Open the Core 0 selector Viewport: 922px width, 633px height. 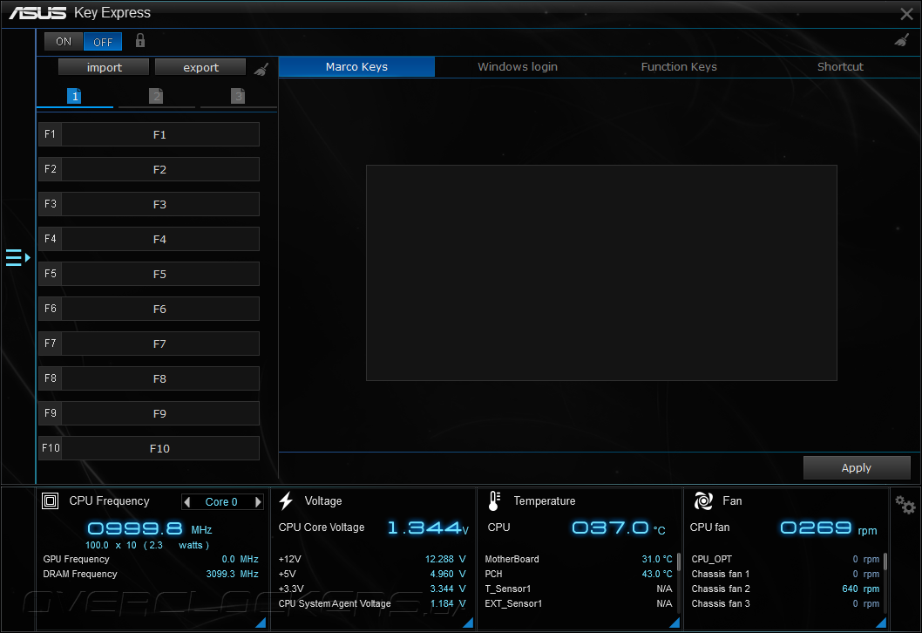[221, 502]
